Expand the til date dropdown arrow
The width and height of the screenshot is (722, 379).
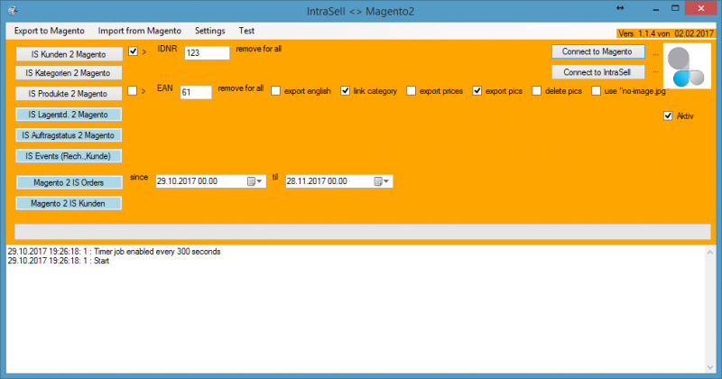click(x=386, y=181)
